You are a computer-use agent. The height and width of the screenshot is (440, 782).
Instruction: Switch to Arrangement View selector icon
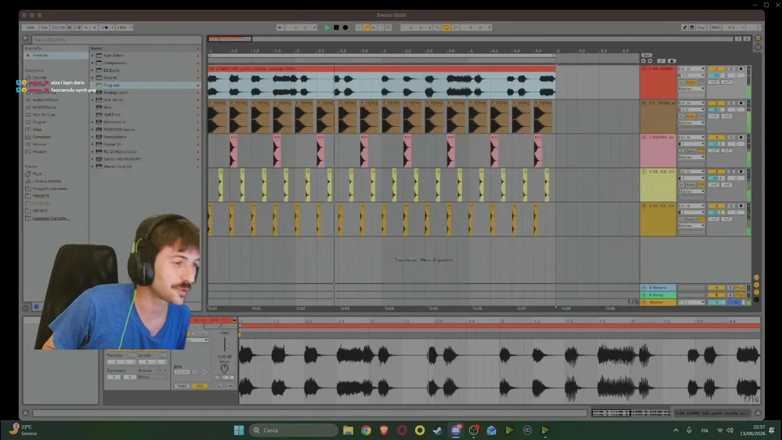pos(758,38)
